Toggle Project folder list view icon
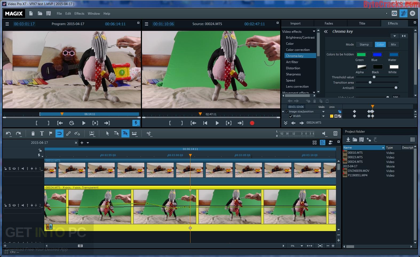The width and height of the screenshot is (420, 257). coord(412,140)
